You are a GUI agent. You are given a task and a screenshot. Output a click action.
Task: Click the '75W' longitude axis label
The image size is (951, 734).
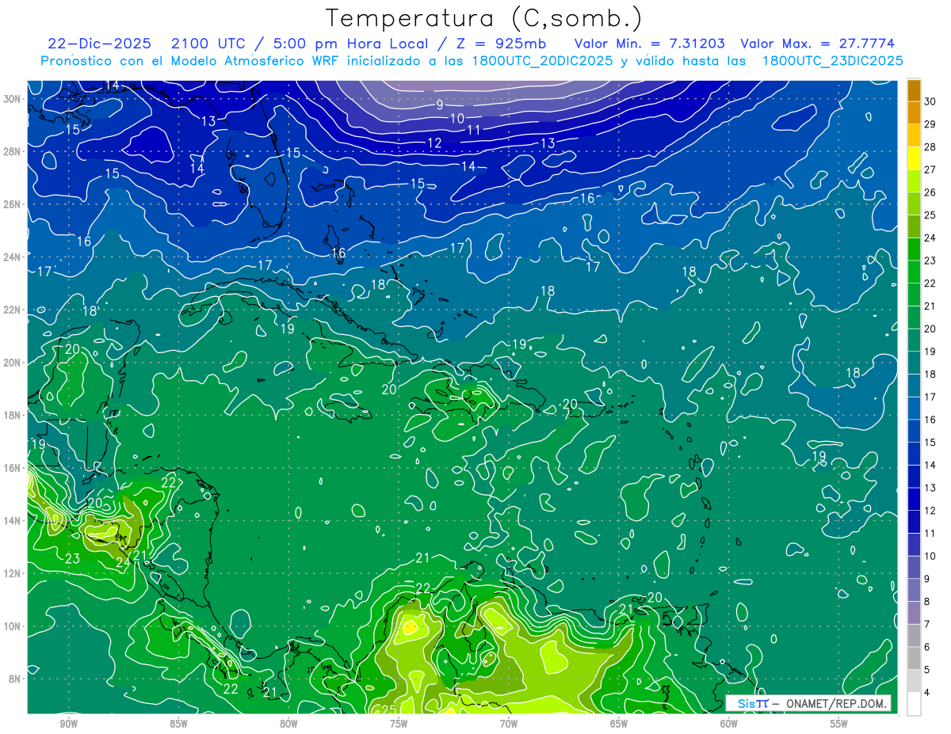pyautogui.click(x=399, y=723)
